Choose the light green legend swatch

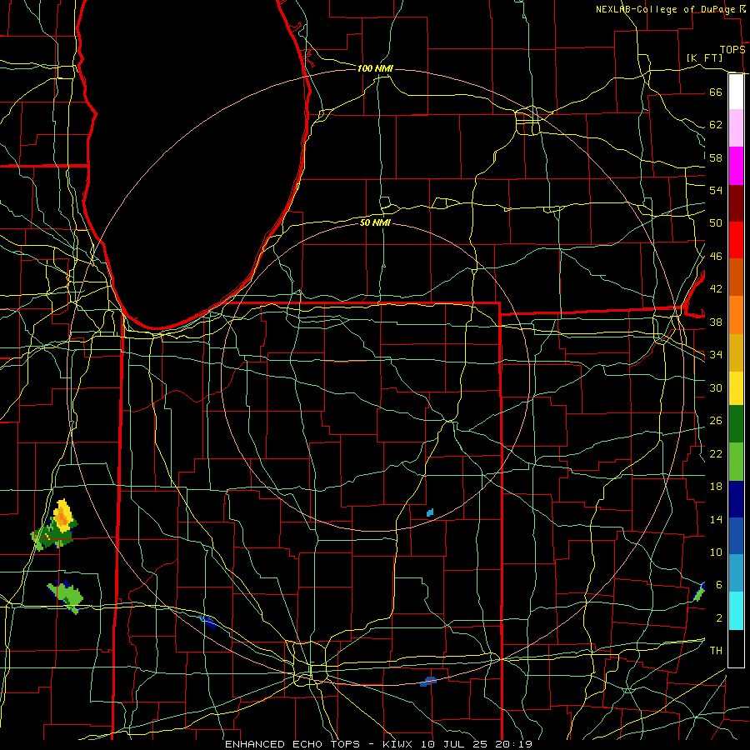tap(736, 462)
